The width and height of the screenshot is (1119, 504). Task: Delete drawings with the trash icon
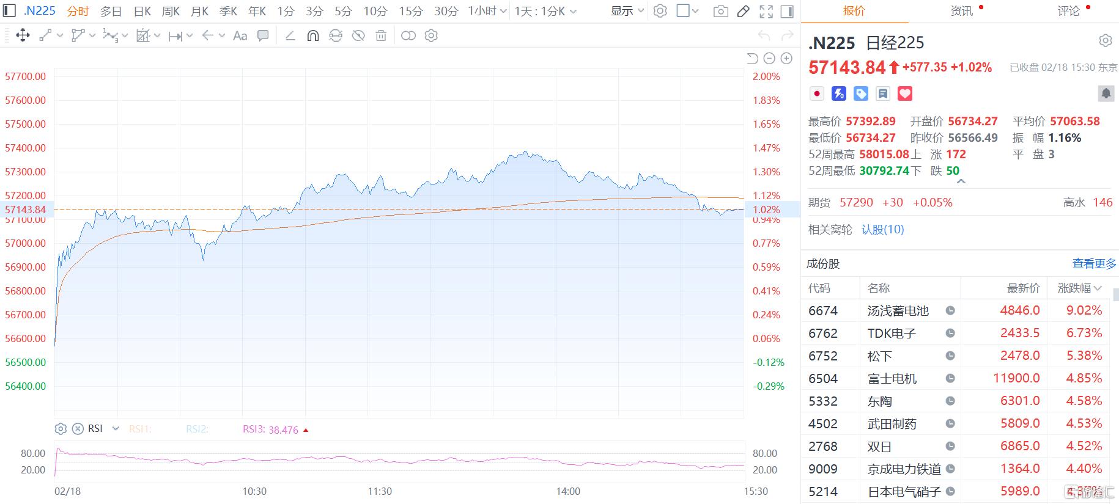point(381,36)
